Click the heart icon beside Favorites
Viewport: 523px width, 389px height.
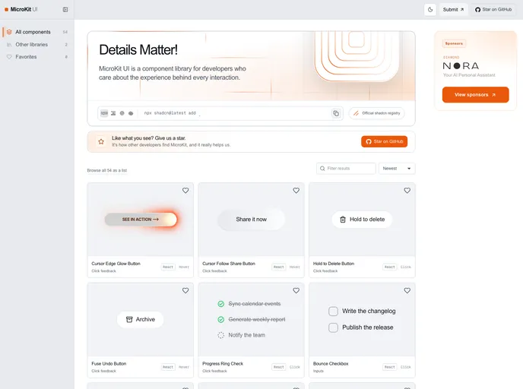click(9, 57)
